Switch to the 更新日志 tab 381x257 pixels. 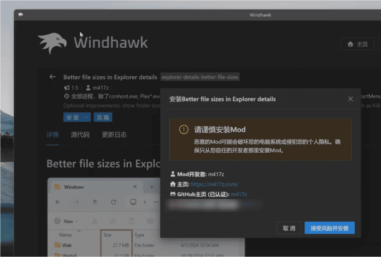[x=114, y=135]
